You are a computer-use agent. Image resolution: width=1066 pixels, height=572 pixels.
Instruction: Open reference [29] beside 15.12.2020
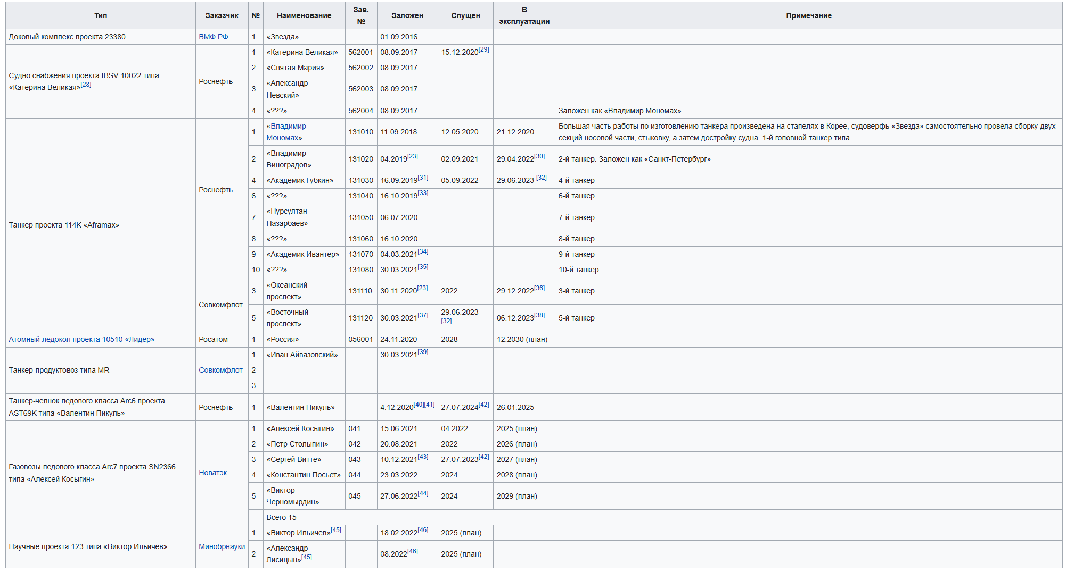483,49
